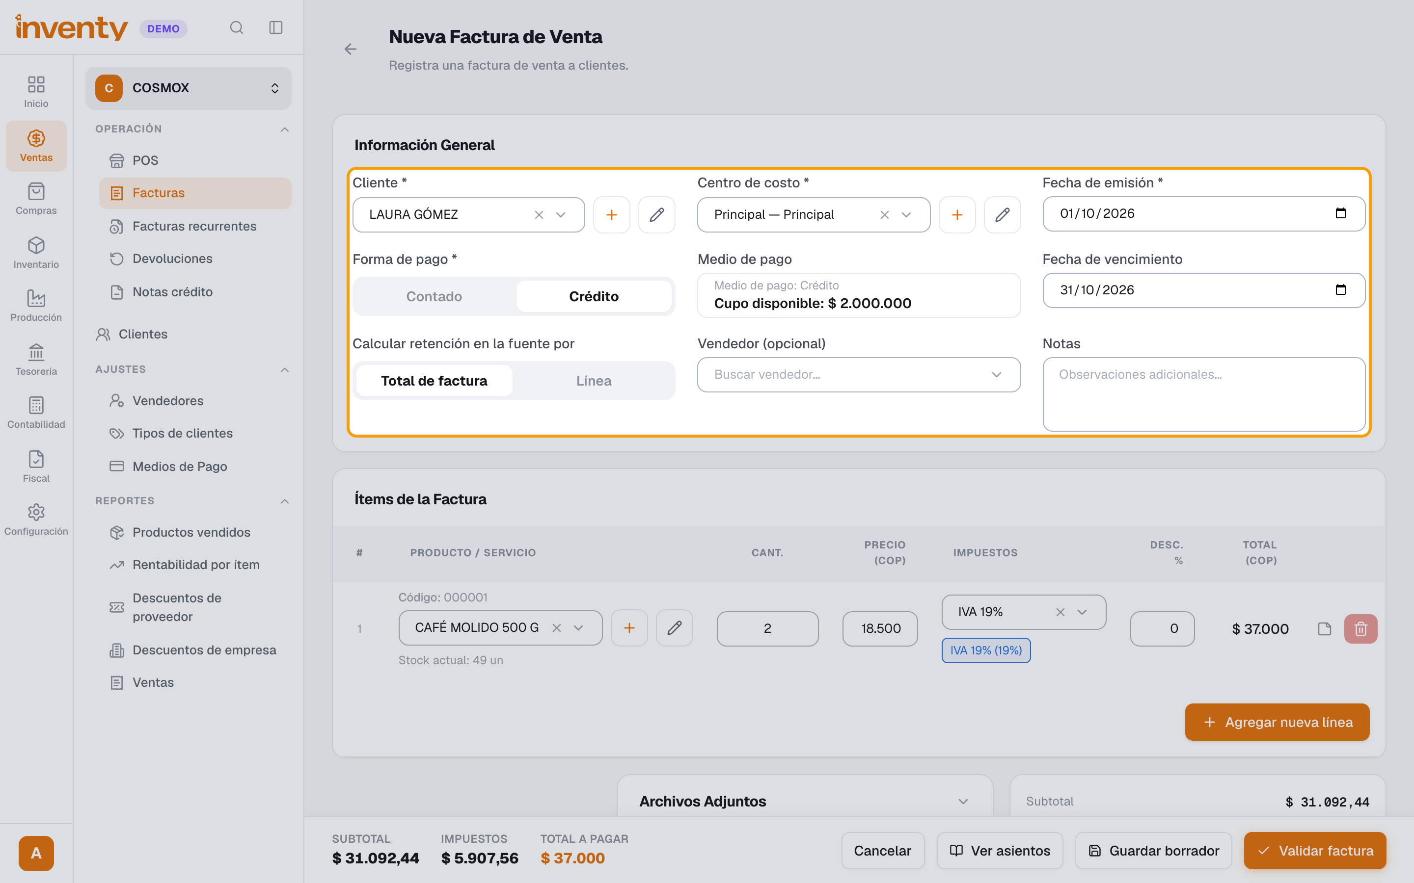Open Contabilidad module icon

tap(36, 413)
